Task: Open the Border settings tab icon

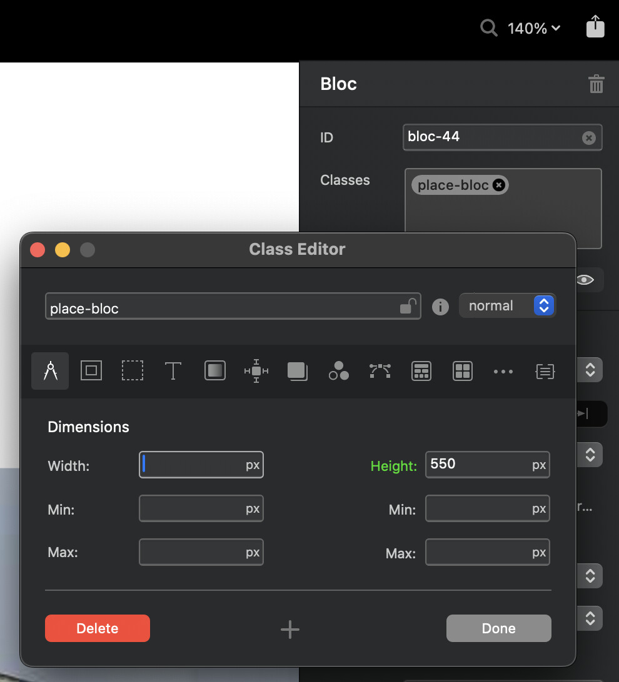Action: pos(91,371)
